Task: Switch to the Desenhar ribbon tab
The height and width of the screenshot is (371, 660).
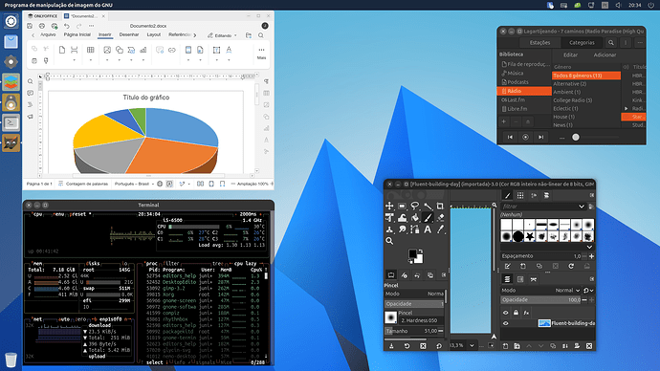Action: pyautogui.click(x=129, y=35)
